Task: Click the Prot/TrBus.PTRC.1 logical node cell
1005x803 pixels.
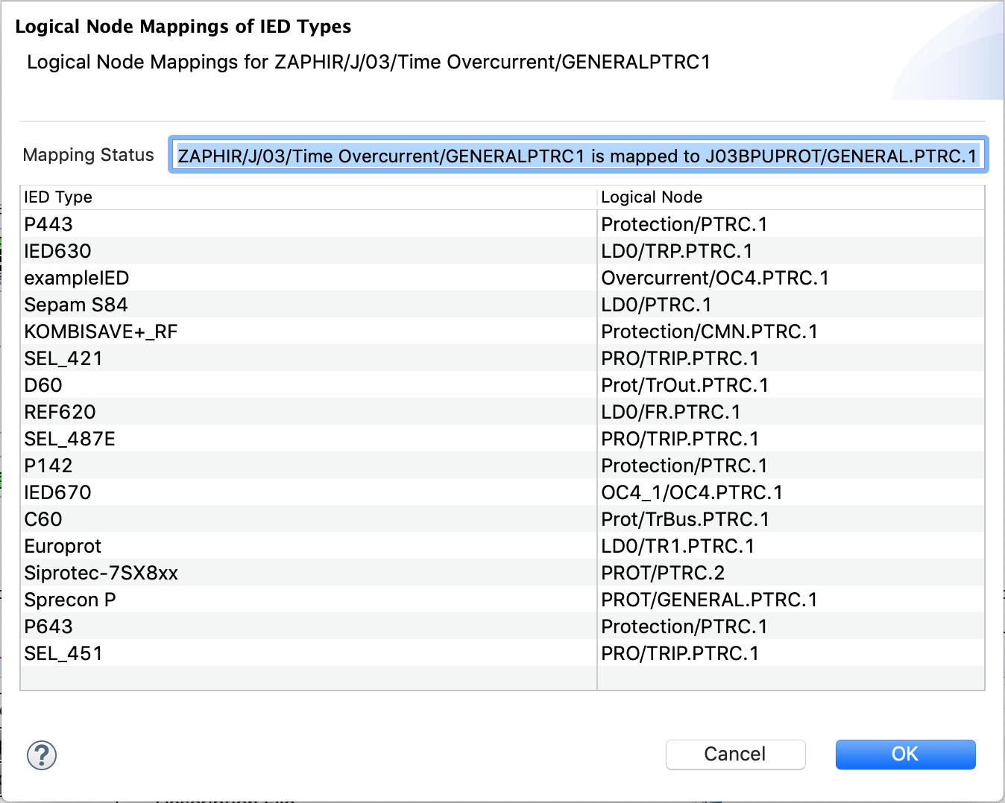Action: (684, 519)
